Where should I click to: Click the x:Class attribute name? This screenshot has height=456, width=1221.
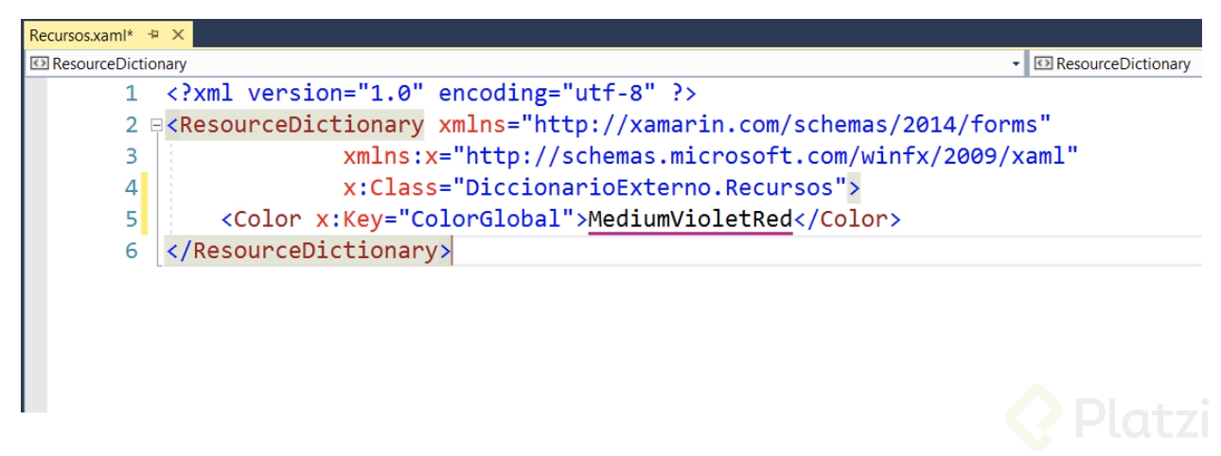(390, 187)
